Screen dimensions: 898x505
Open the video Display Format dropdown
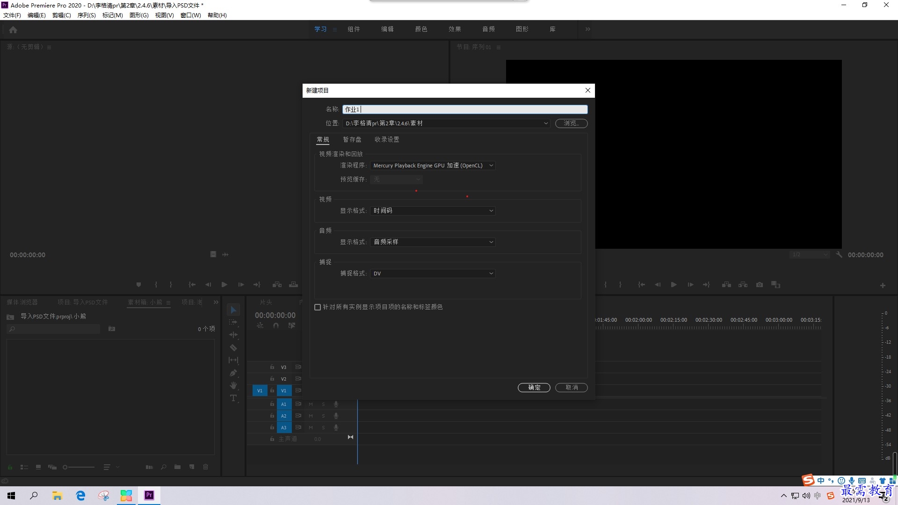click(x=433, y=211)
